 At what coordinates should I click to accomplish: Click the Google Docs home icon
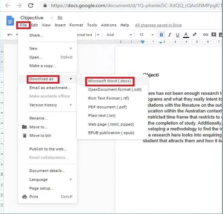pos(10,21)
